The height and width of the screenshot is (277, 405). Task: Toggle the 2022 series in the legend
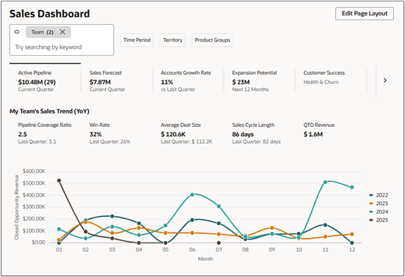pyautogui.click(x=379, y=195)
